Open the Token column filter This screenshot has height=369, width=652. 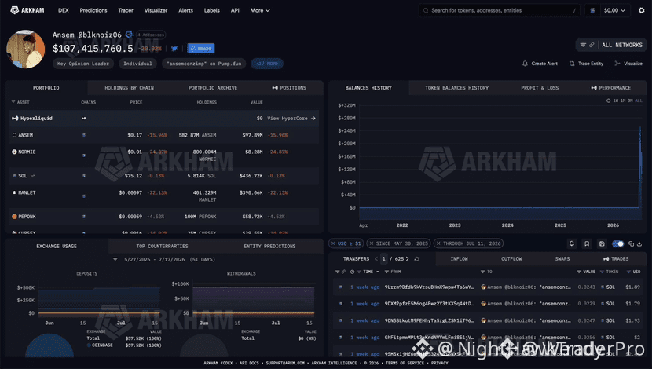(602, 272)
